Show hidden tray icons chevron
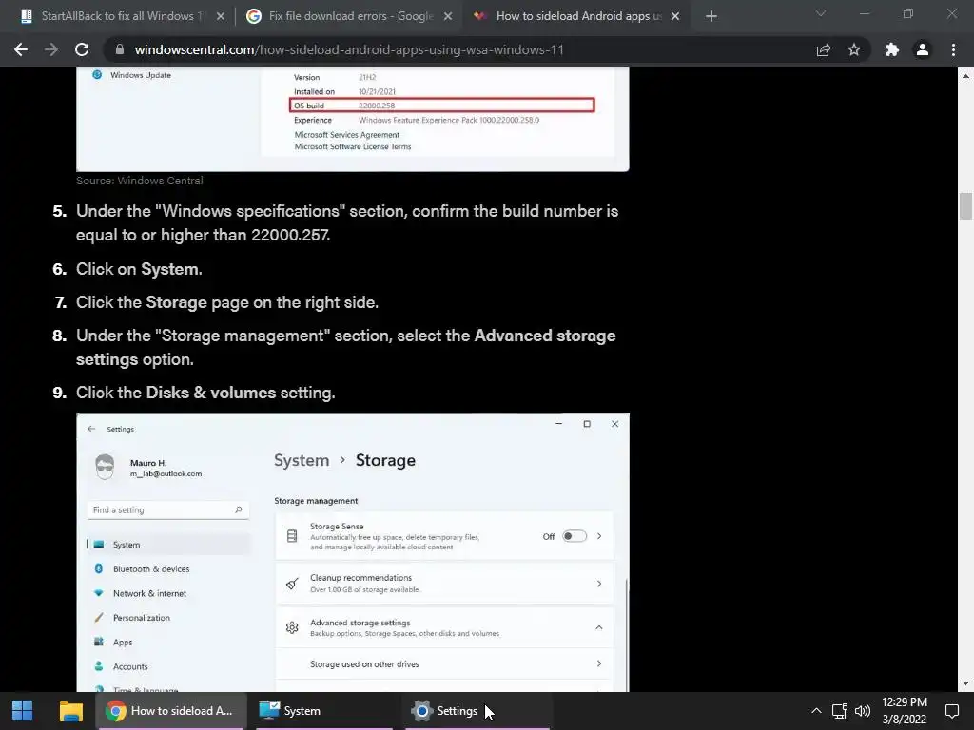This screenshot has width=974, height=730. (816, 711)
